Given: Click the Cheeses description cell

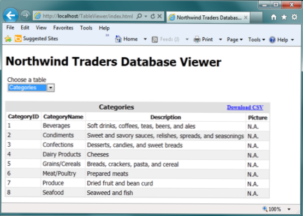Looking at the screenshot, I should tap(165, 154).
